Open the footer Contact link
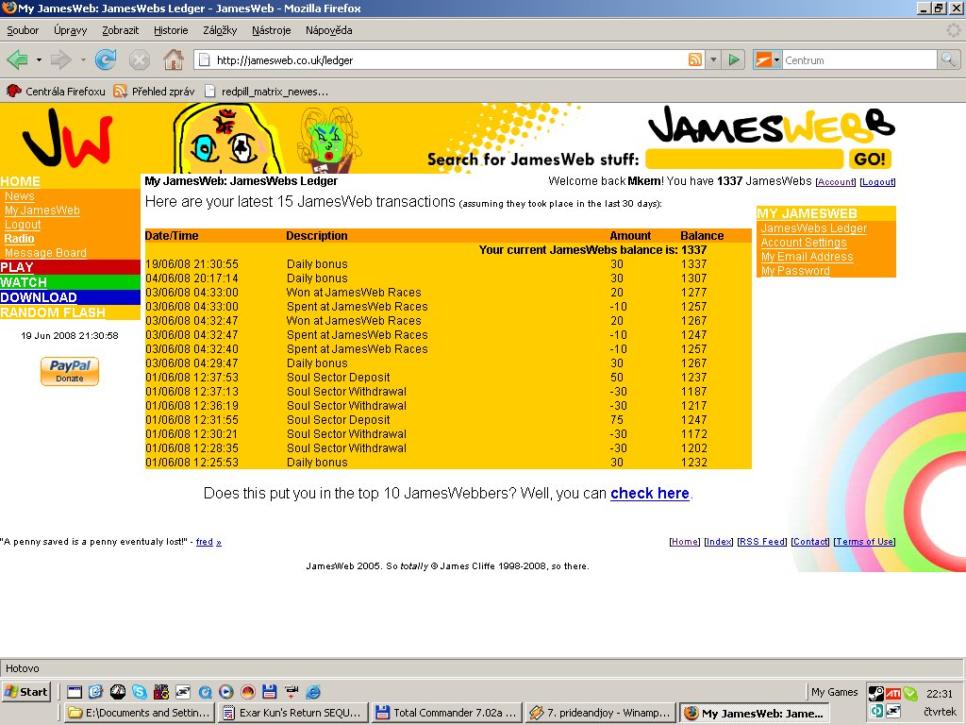 coord(810,542)
